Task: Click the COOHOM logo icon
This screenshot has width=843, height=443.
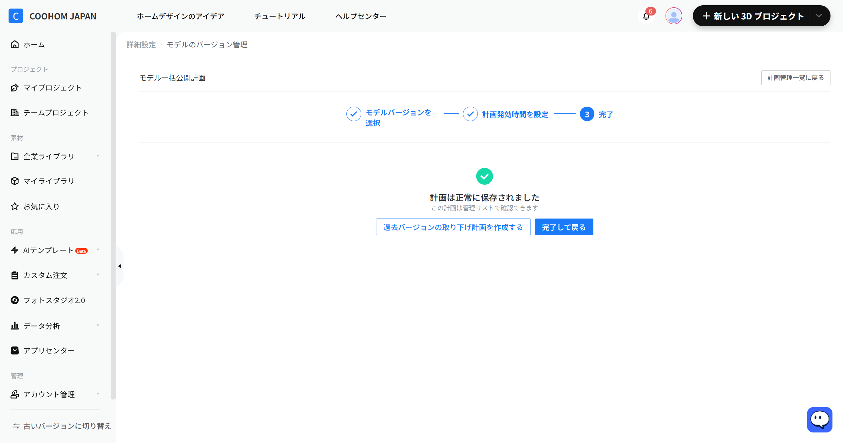Action: 16,16
